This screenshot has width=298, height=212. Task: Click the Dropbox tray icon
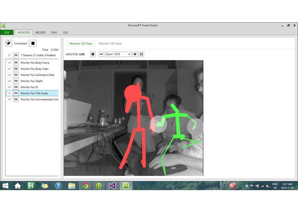pyautogui.click(x=247, y=186)
